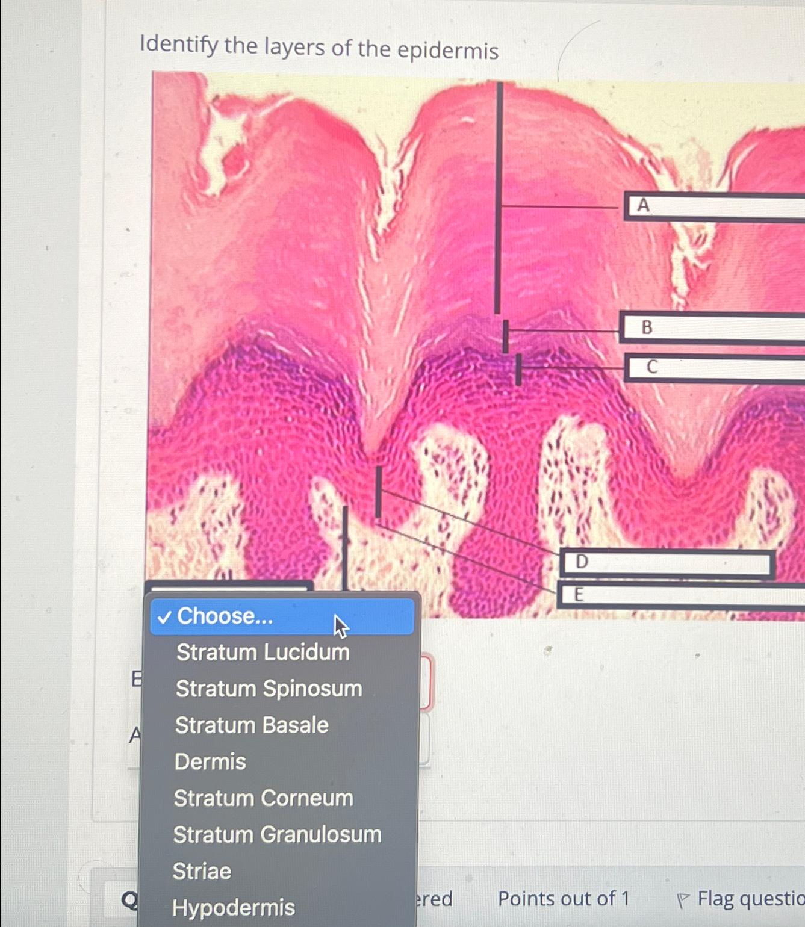The image size is (805, 927).
Task: Select Stratum Corneum option
Action: point(263,798)
